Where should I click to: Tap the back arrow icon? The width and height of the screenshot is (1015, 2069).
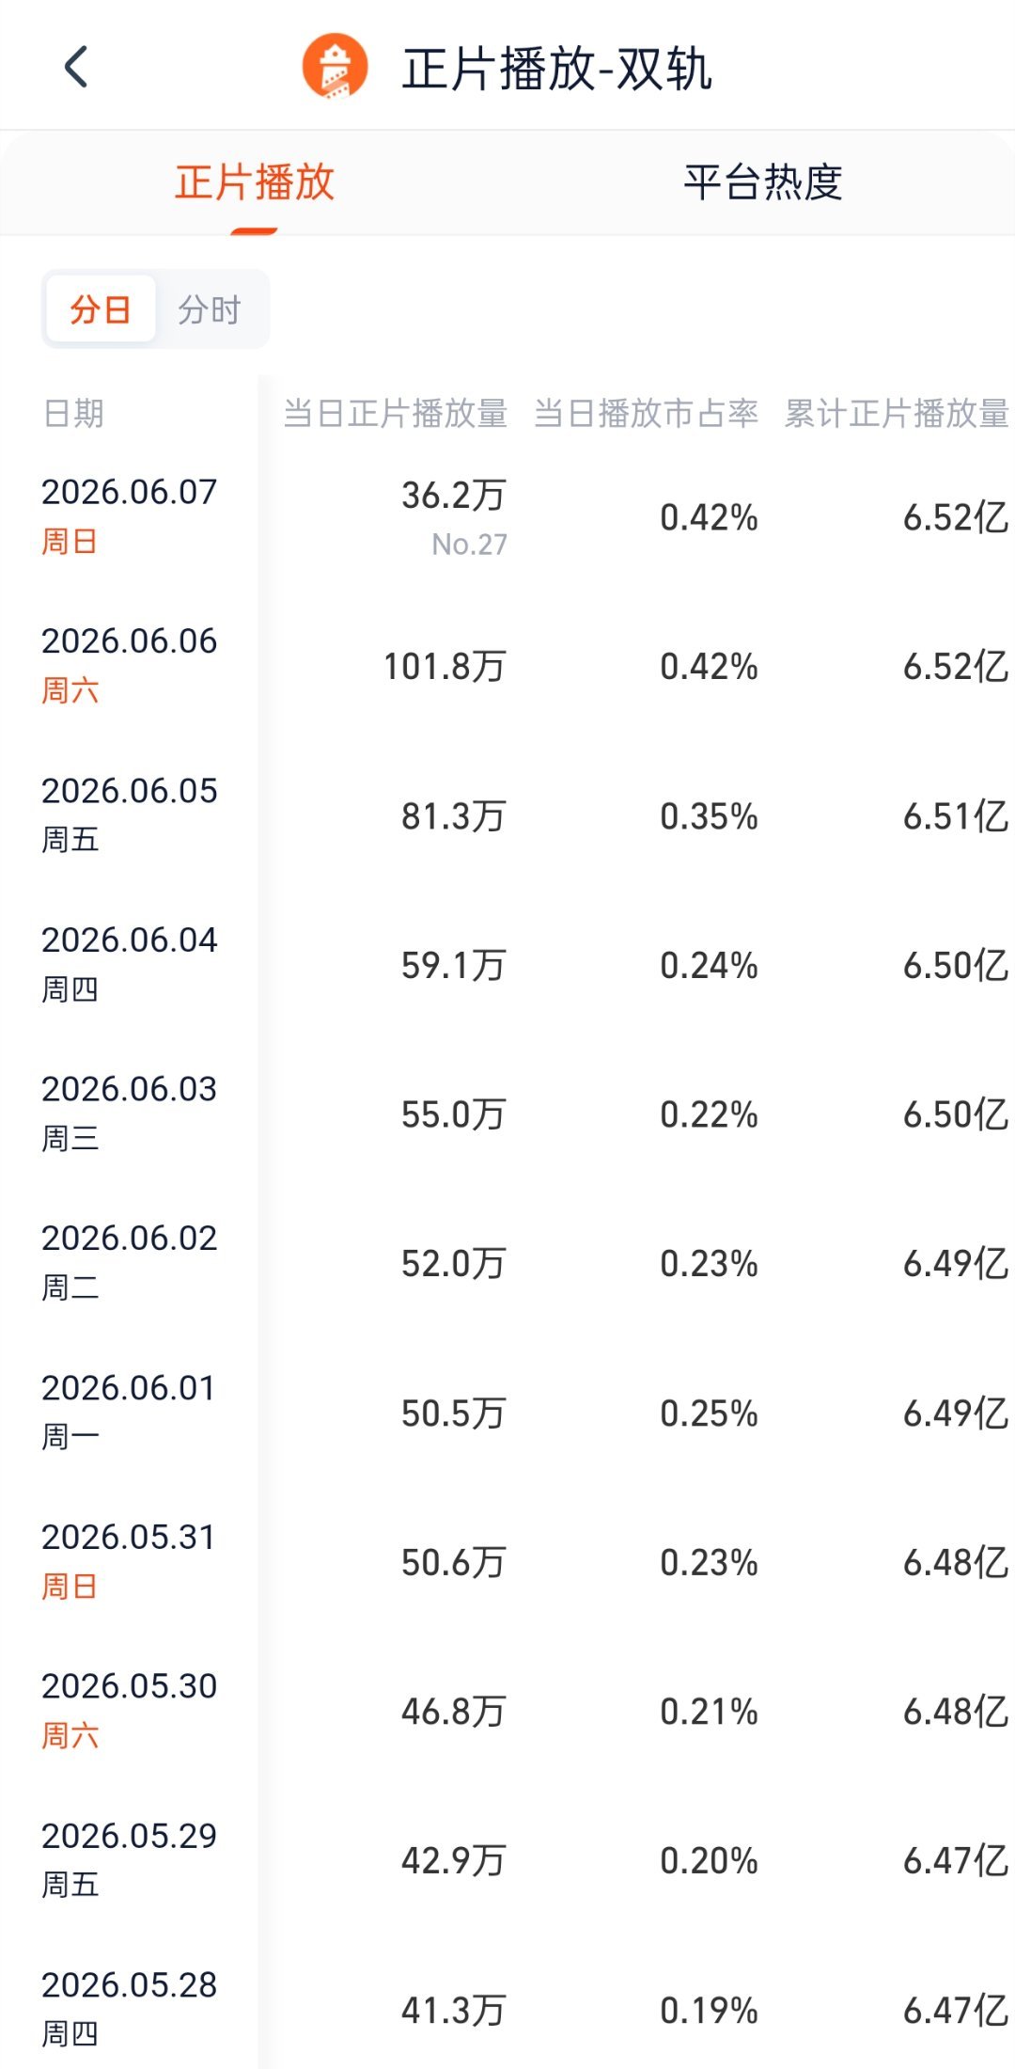pyautogui.click(x=76, y=67)
